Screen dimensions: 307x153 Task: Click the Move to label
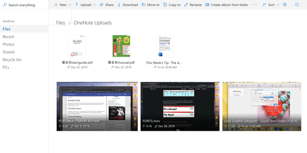coord(153,5)
